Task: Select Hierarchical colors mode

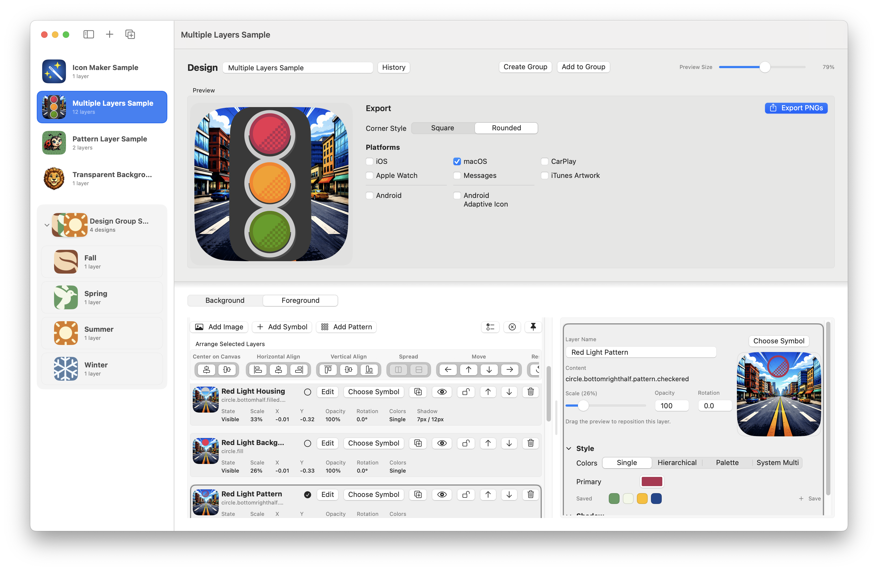Action: point(677,463)
